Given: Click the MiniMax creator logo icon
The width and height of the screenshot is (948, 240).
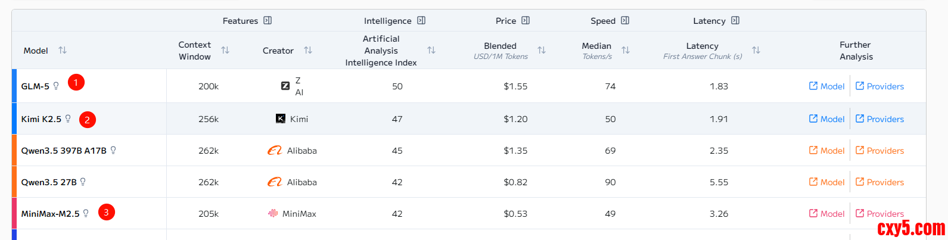Looking at the screenshot, I should point(273,213).
